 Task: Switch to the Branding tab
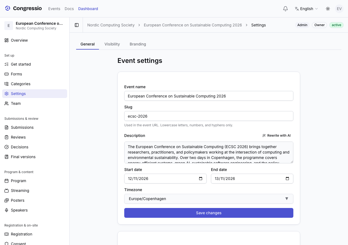138,44
